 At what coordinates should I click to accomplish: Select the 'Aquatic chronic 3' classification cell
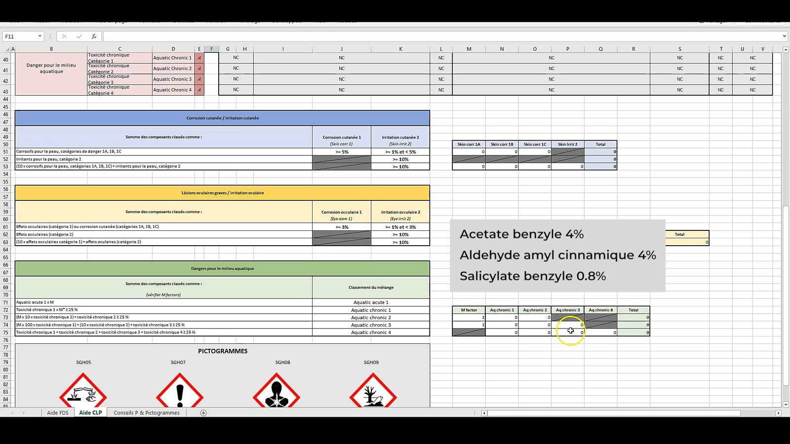click(x=371, y=325)
